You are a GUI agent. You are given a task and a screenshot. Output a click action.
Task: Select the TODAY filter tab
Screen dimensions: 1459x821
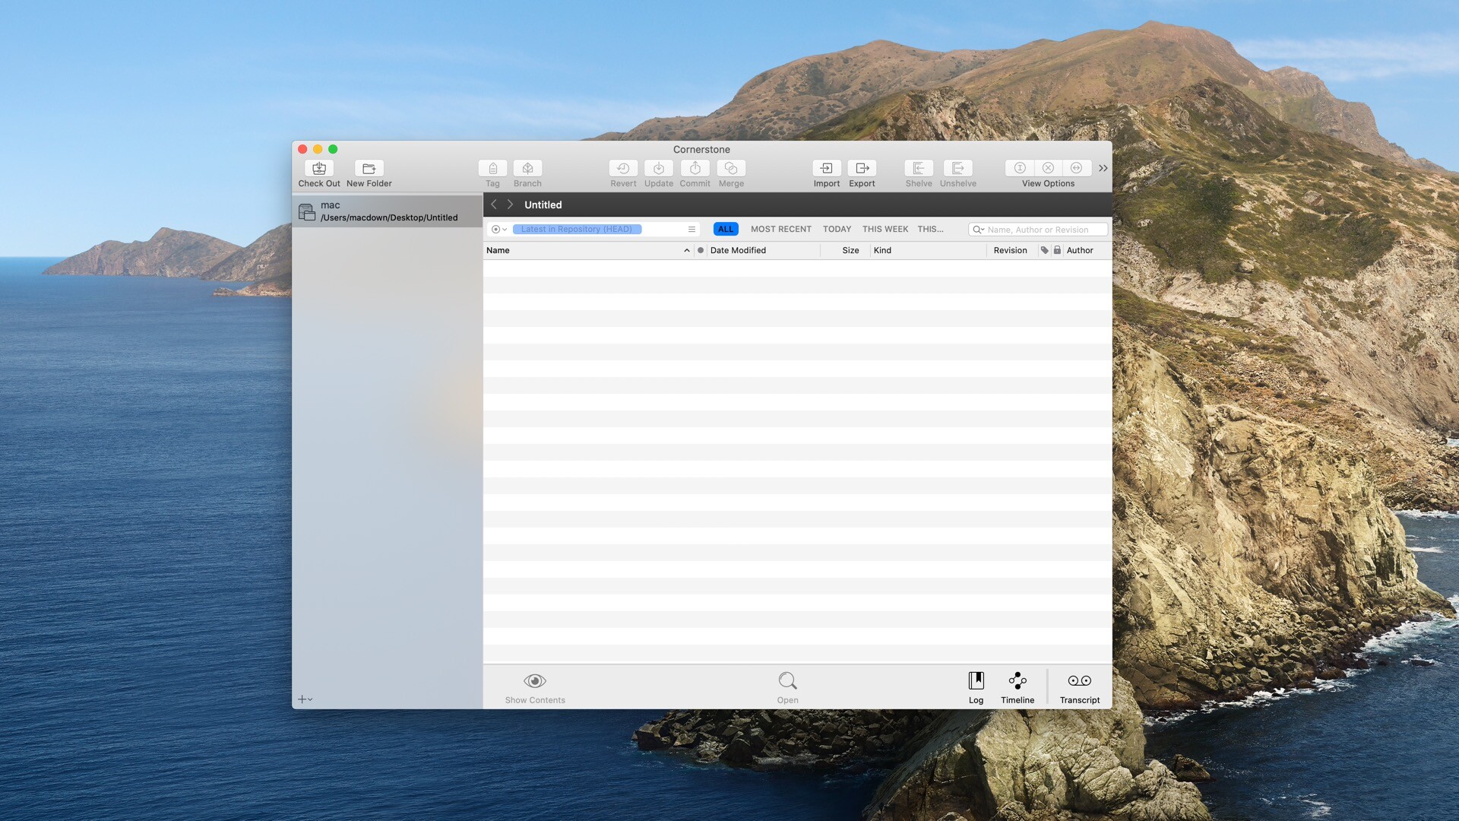coord(837,229)
